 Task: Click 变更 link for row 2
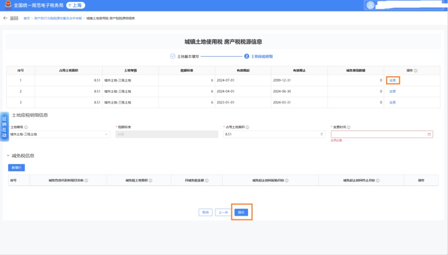(x=392, y=91)
